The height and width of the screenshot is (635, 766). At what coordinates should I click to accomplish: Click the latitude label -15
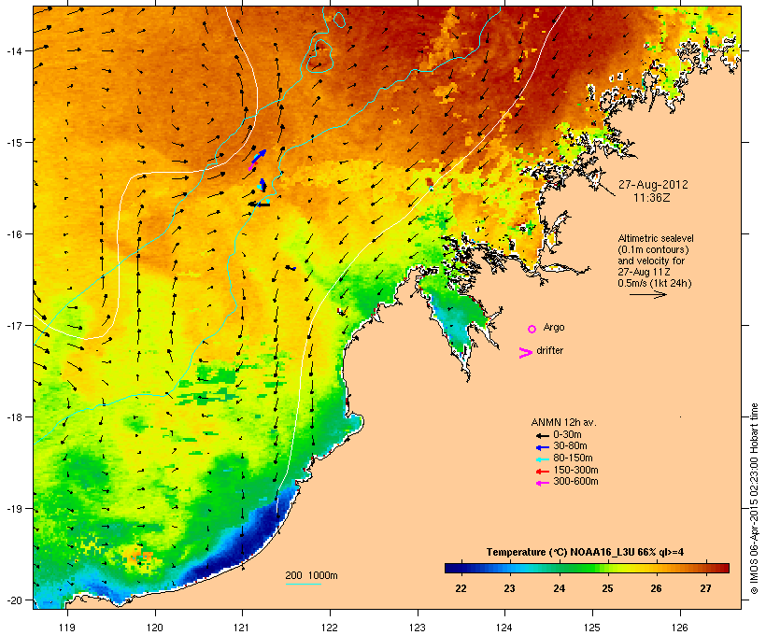14,142
